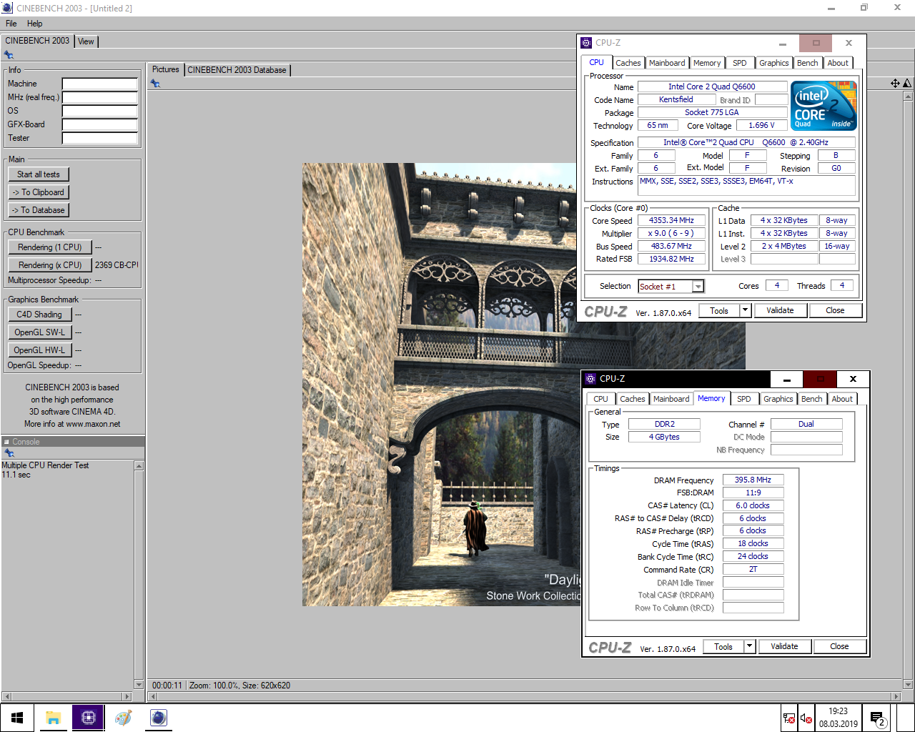
Task: Click the picture viewer vertical scrollbar up arrow
Action: [x=908, y=96]
